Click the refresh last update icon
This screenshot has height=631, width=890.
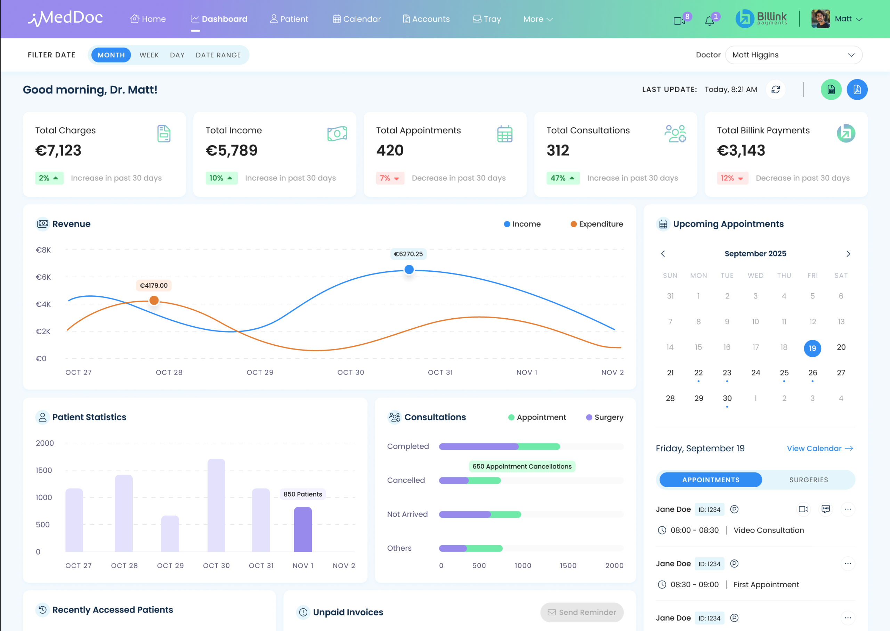click(x=775, y=90)
